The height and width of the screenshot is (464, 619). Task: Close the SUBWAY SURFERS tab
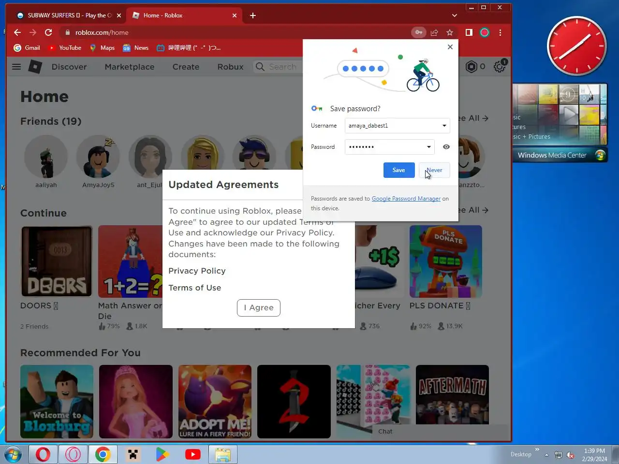tap(119, 15)
